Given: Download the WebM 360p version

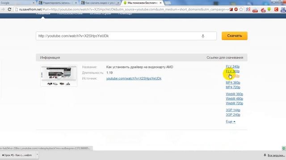Looking at the screenshot, I should [x=234, y=94].
